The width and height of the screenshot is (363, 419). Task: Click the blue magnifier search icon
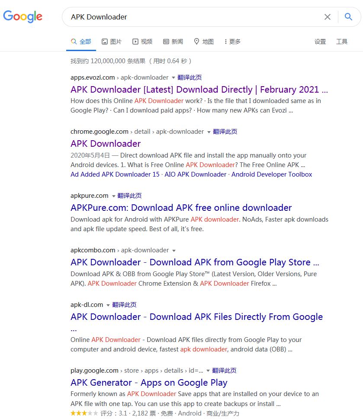pyautogui.click(x=348, y=17)
